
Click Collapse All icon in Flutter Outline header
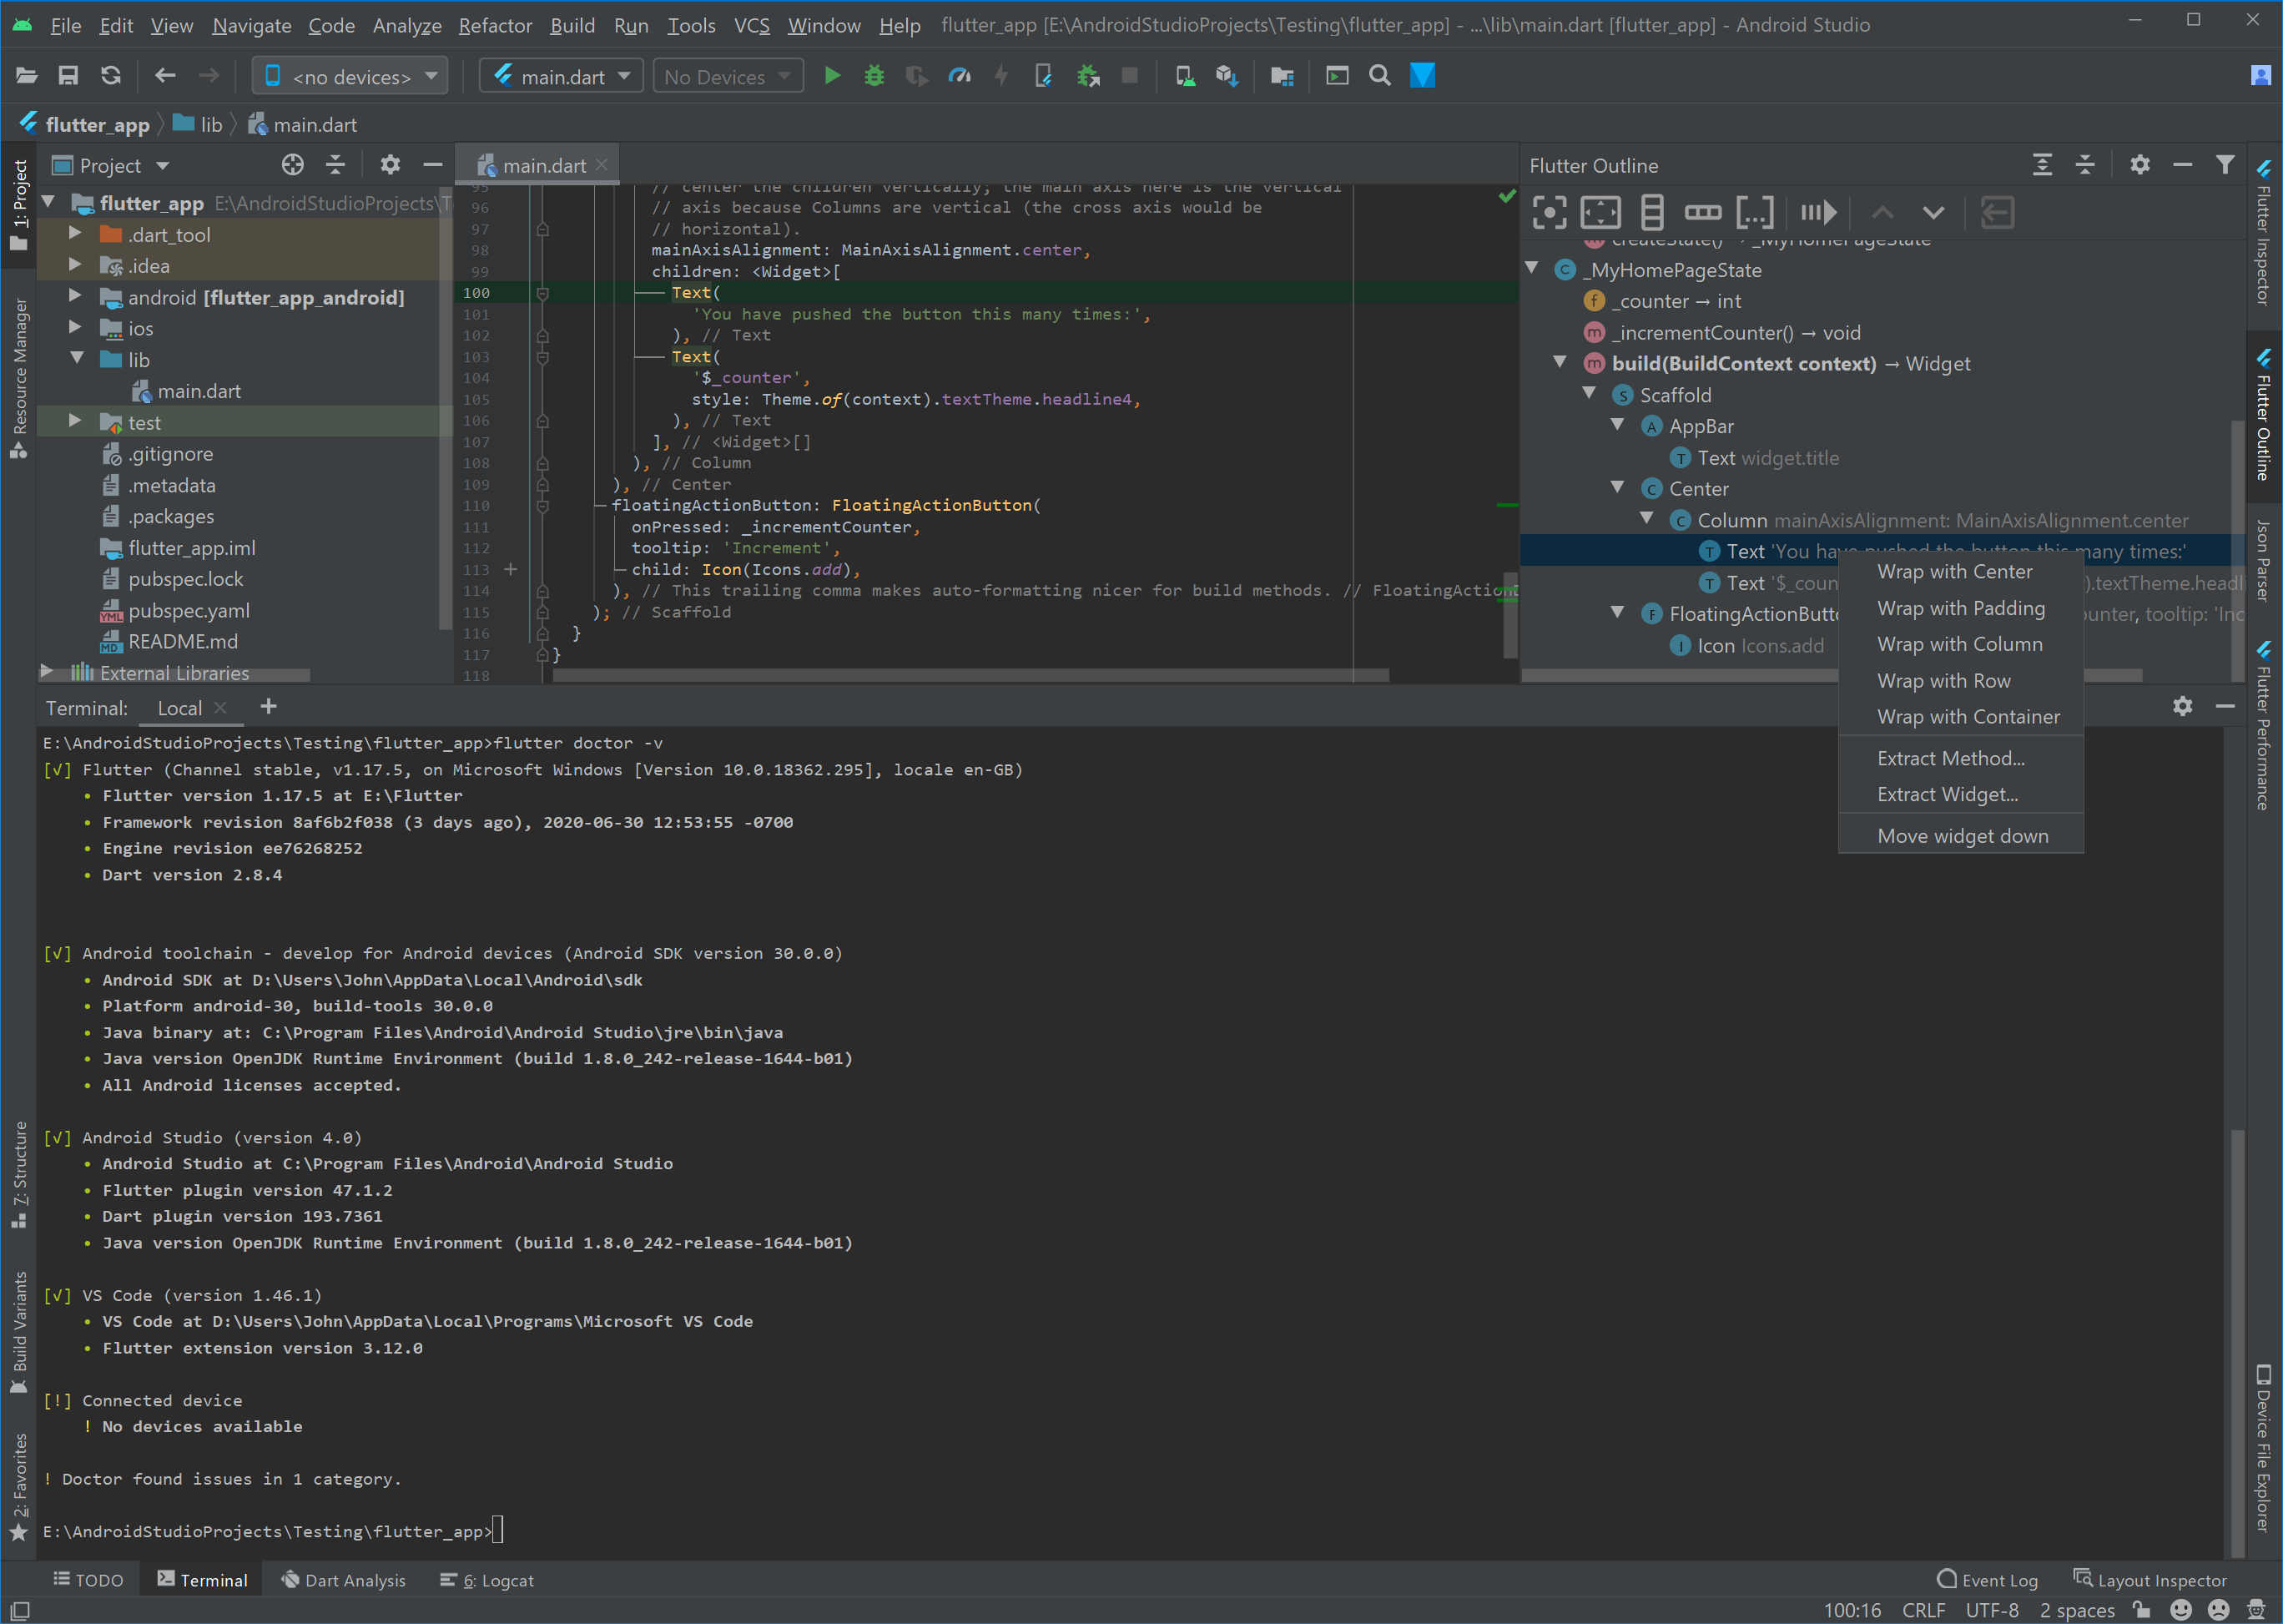click(x=2085, y=165)
